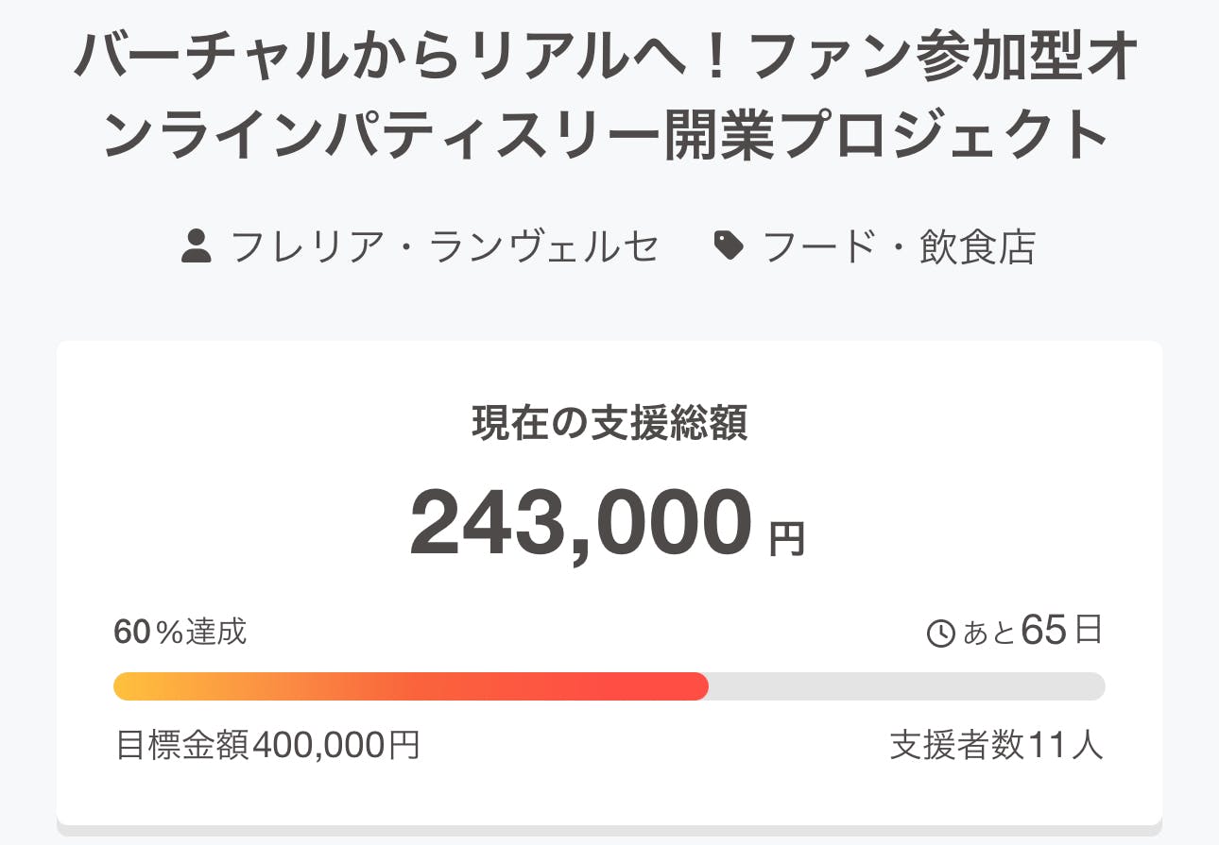Click the 現在の支援総額 heading
This screenshot has width=1219, height=845.
pyautogui.click(x=609, y=425)
